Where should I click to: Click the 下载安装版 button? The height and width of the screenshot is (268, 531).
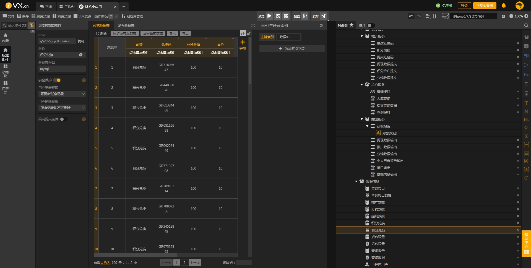pos(485,6)
